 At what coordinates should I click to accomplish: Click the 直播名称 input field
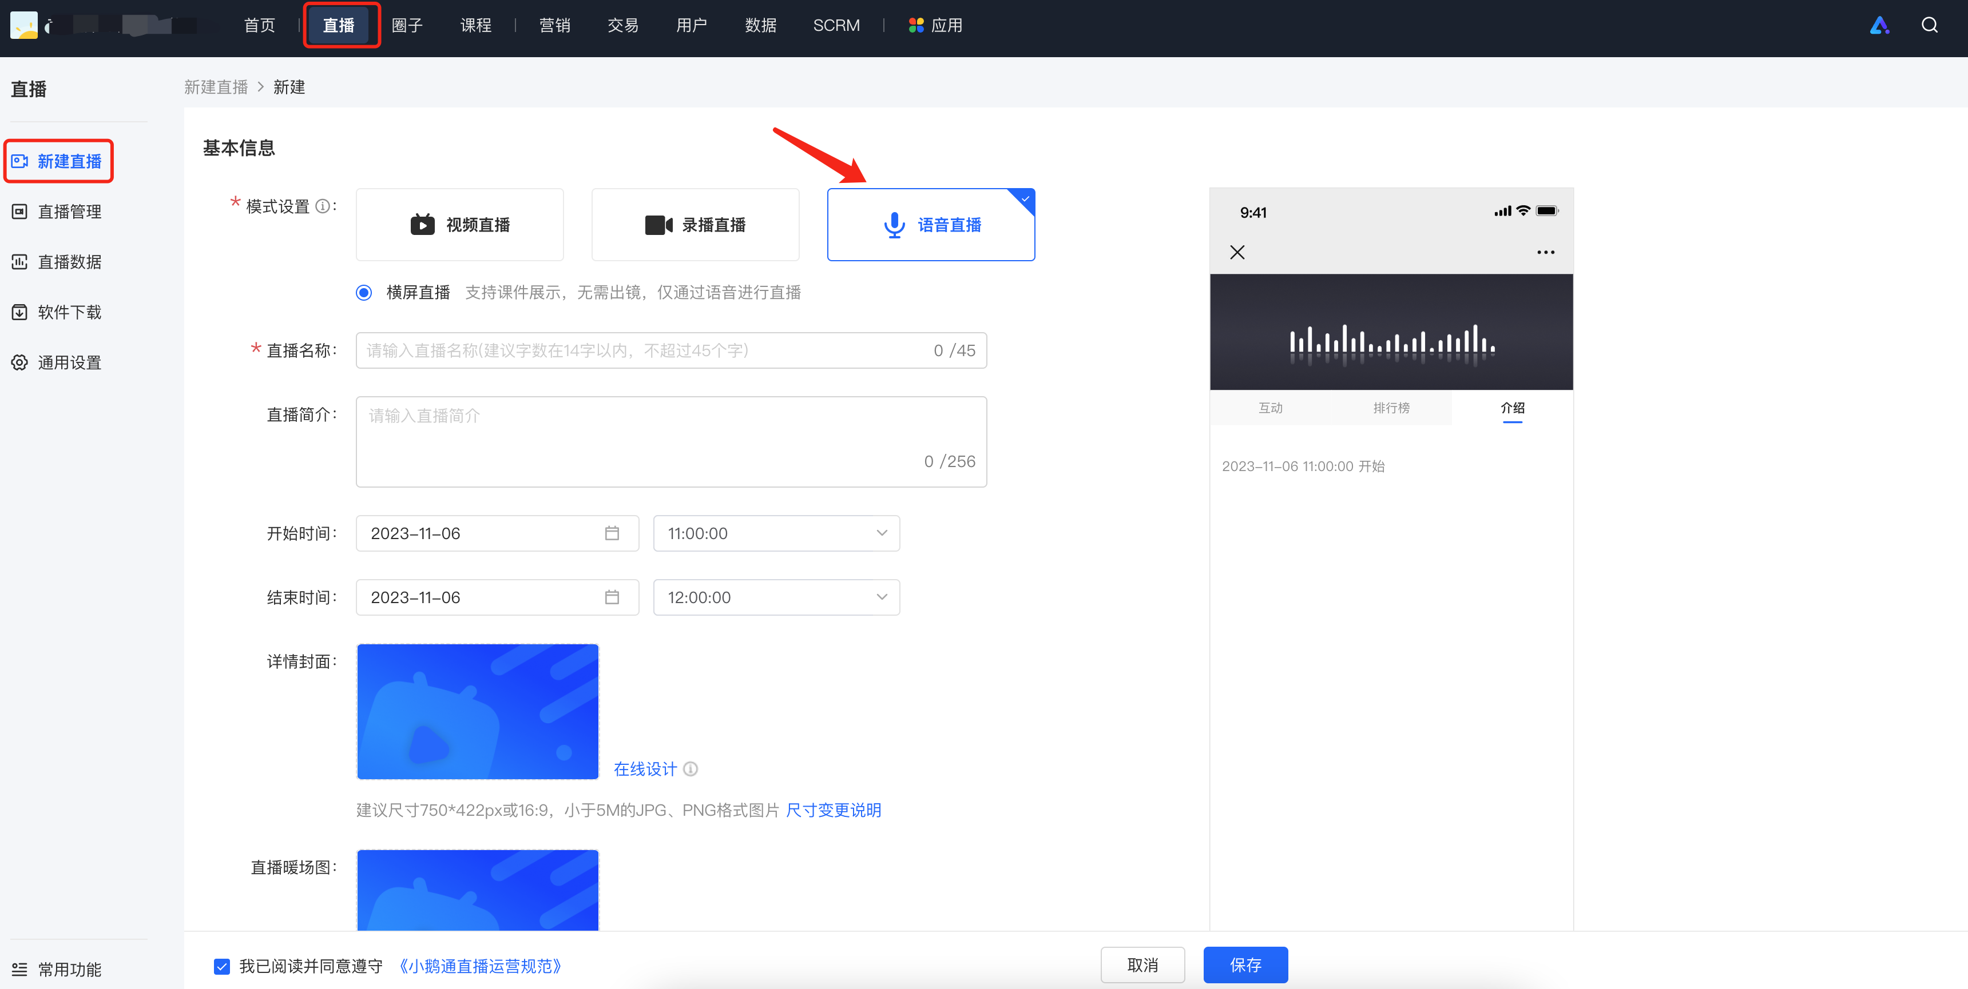tap(670, 350)
